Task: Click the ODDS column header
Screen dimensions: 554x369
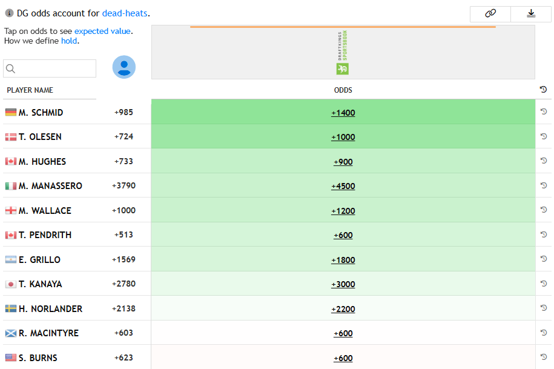Action: click(x=343, y=90)
